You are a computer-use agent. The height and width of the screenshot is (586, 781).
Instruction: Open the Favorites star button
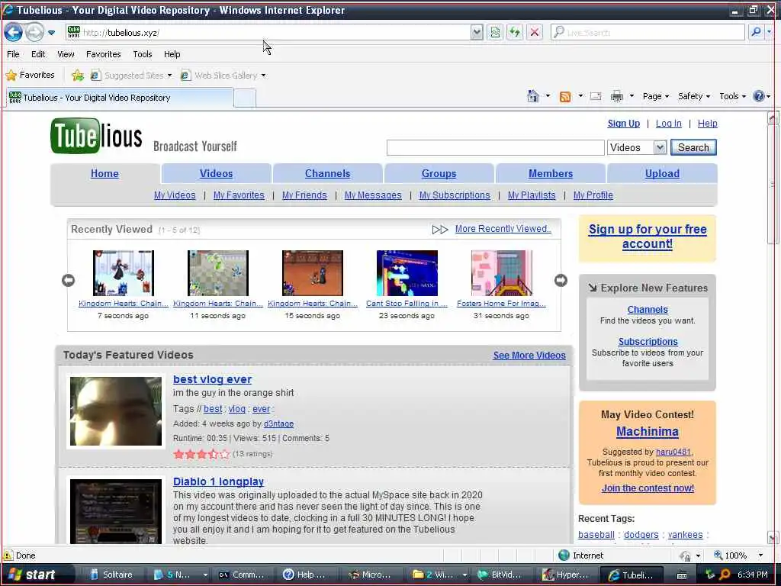(x=30, y=76)
